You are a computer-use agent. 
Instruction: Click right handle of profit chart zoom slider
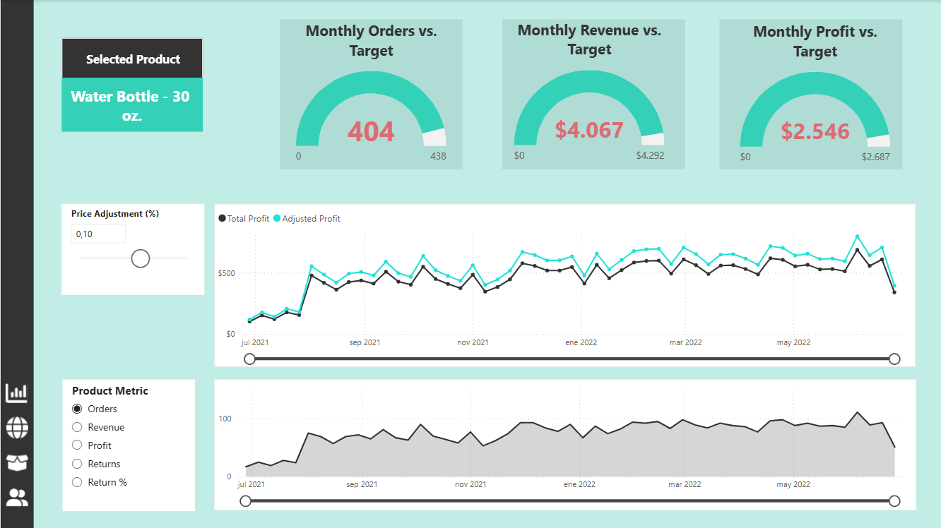point(894,359)
